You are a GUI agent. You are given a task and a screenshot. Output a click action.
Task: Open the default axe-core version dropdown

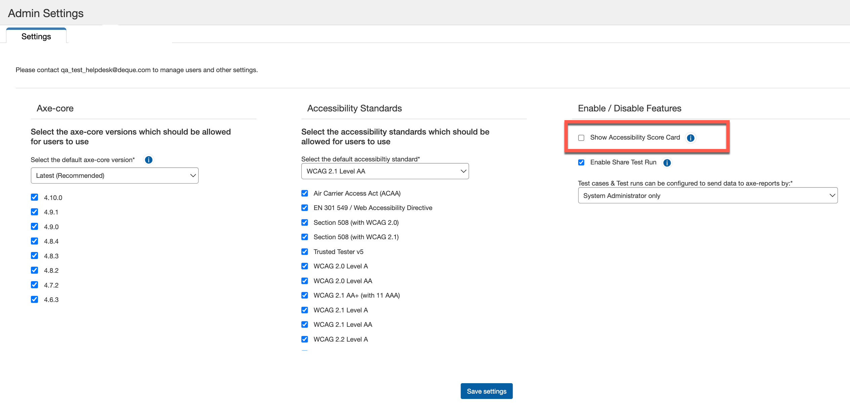point(115,175)
